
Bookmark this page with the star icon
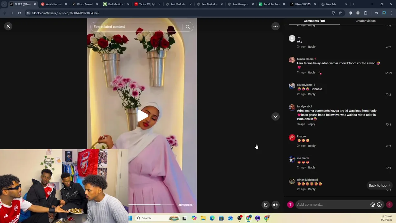coord(340,13)
